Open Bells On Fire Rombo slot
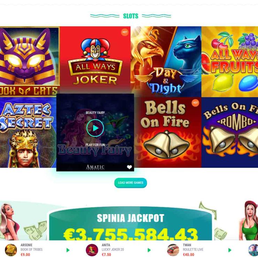Screen dimensions: 258x258 [x=230, y=132]
